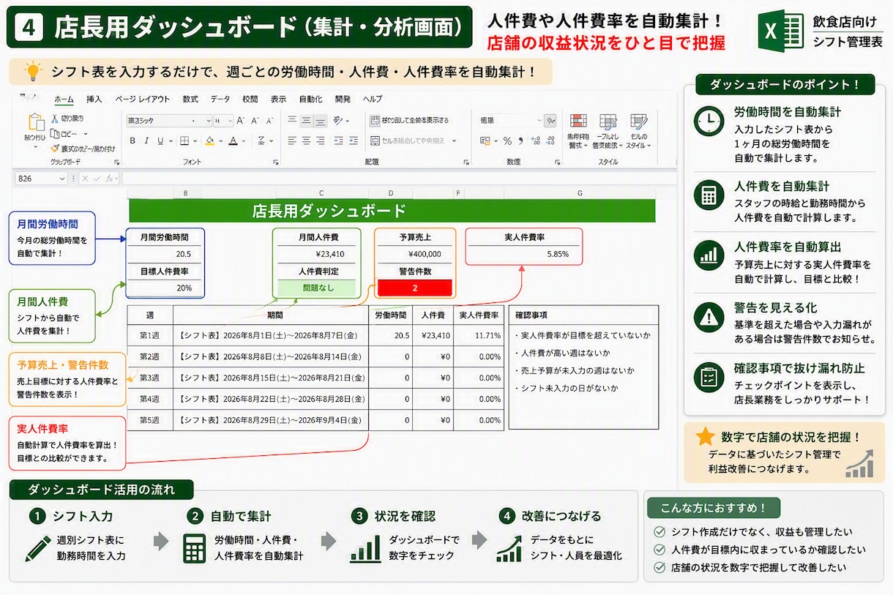This screenshot has width=893, height=595.
Task: Open the font size dropdown
Action: 229,121
